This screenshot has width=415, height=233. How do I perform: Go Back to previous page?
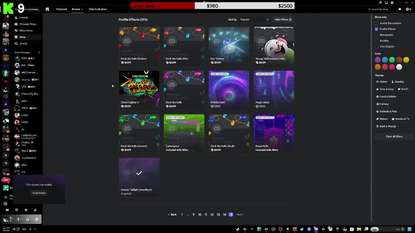pyautogui.click(x=172, y=215)
